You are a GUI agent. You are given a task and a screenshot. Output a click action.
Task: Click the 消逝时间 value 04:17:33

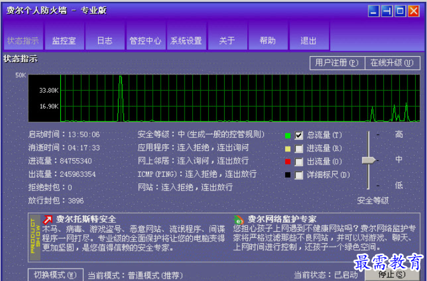click(84, 148)
